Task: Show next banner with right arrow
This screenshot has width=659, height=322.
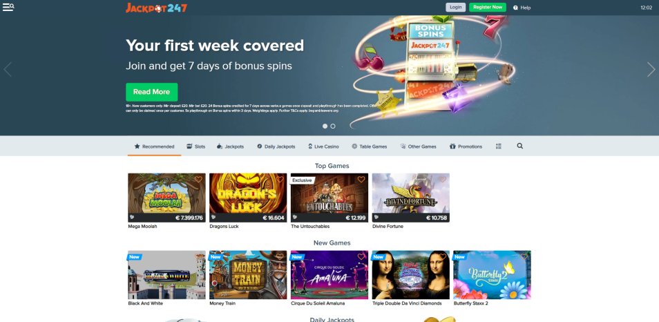Action: [651, 69]
